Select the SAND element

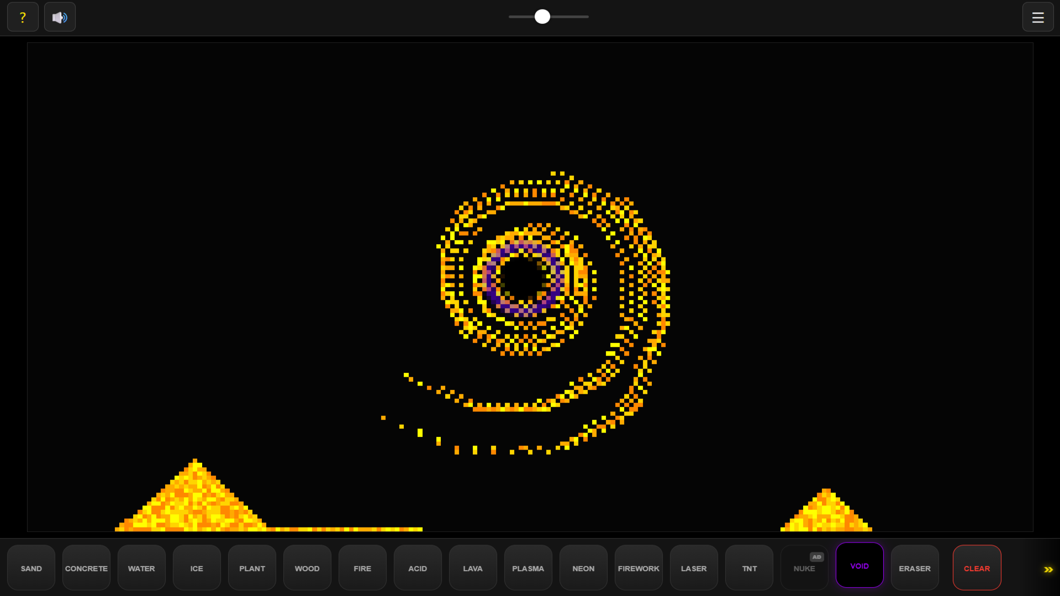click(31, 568)
